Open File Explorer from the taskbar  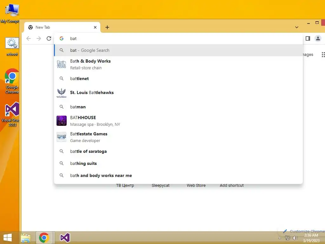pos(26,238)
